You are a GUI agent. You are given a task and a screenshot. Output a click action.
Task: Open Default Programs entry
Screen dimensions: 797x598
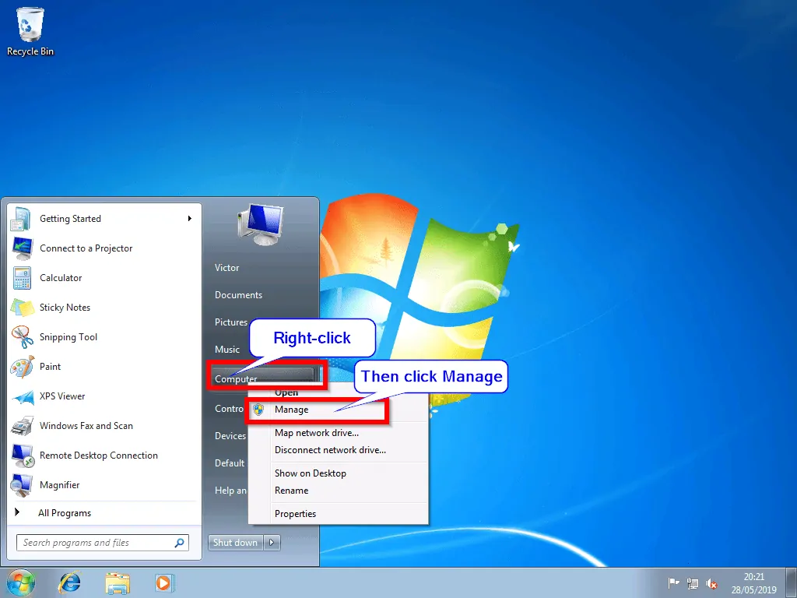[230, 463]
